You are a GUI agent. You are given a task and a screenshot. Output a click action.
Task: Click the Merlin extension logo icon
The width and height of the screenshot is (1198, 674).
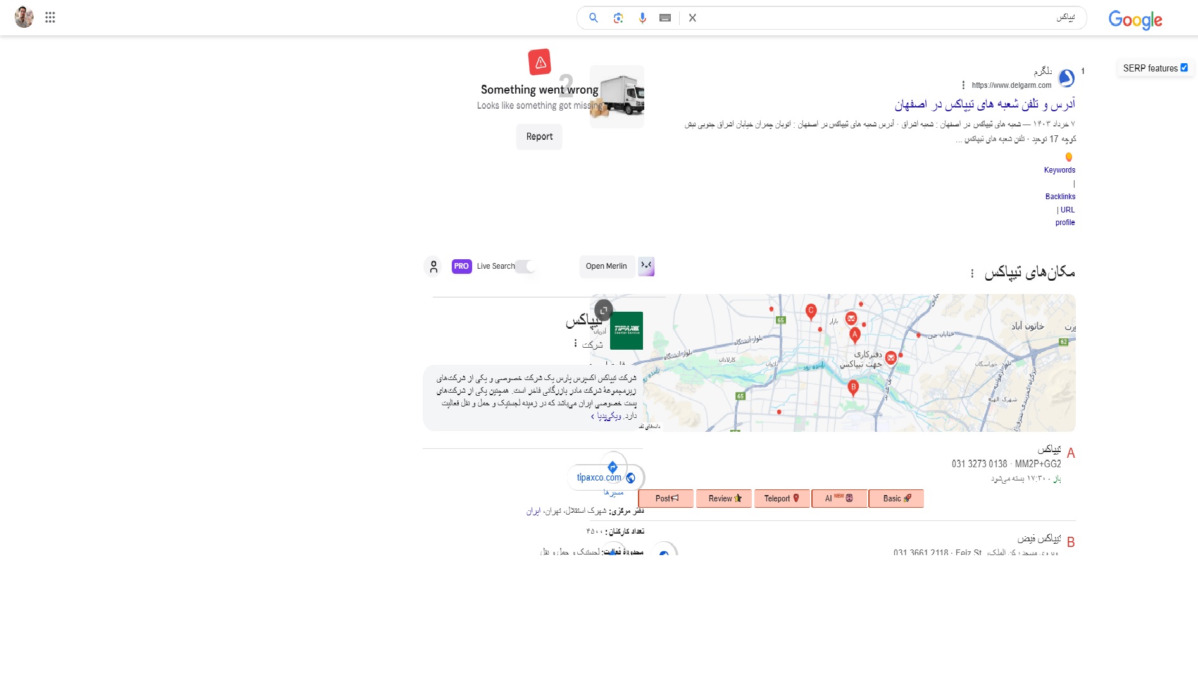[646, 266]
